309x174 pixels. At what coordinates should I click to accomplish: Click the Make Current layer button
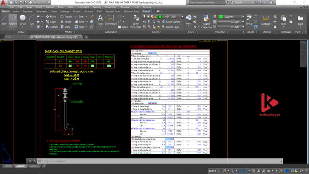pos(173,22)
